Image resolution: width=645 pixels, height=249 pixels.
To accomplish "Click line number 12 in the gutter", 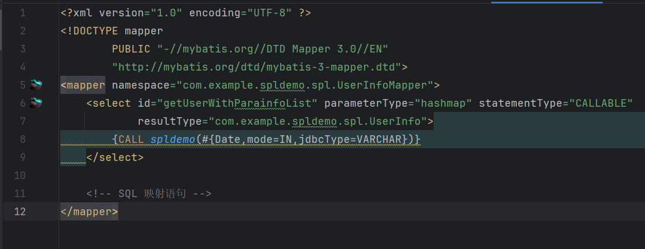I will point(20,212).
